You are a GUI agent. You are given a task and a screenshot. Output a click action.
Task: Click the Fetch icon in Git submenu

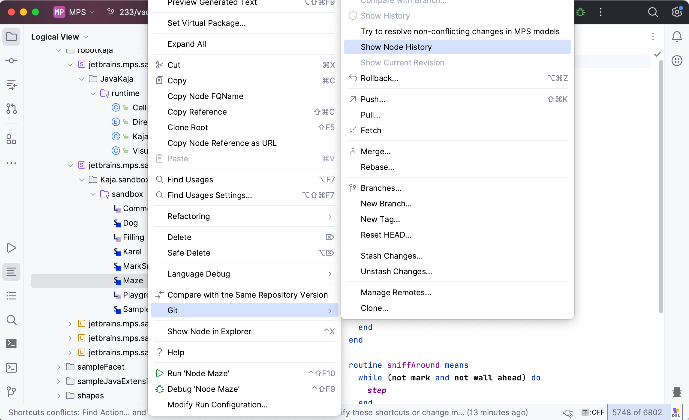click(x=371, y=130)
